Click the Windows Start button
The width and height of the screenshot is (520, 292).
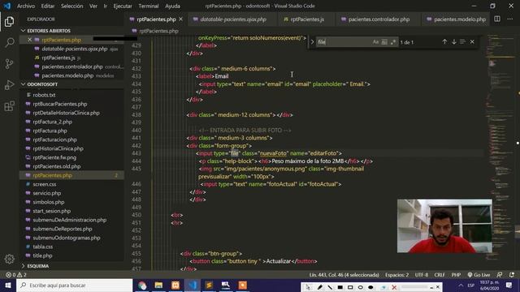(8, 285)
